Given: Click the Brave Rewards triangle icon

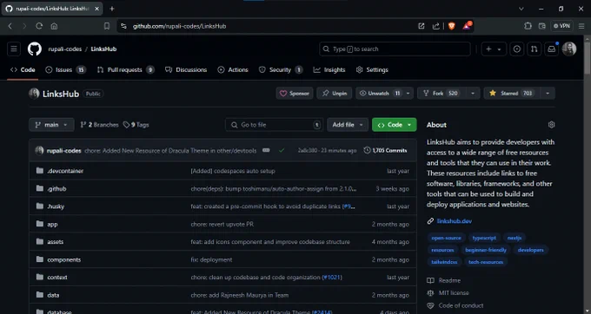Looking at the screenshot, I should click(467, 26).
